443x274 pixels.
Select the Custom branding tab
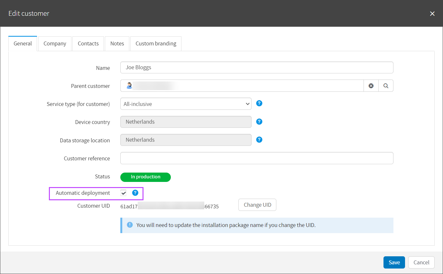156,43
